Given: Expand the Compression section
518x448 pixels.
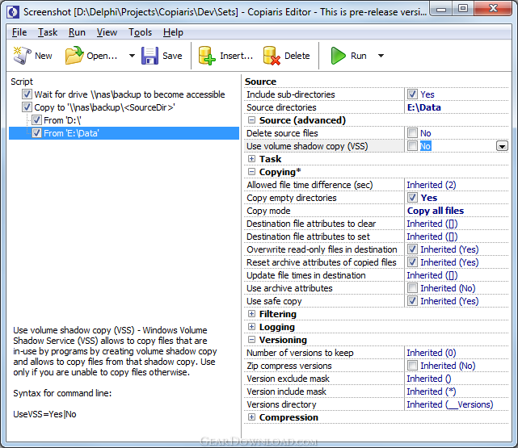Looking at the screenshot, I should point(252,417).
